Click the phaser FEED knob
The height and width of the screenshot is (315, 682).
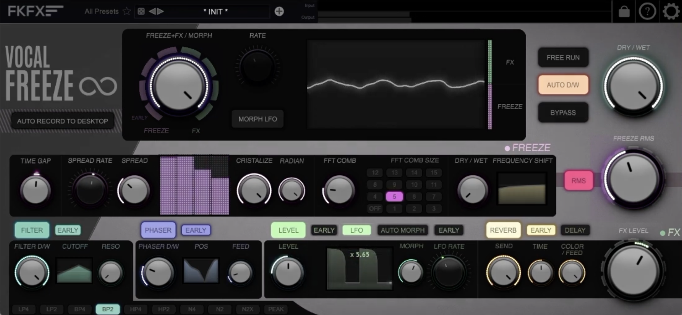point(240,272)
